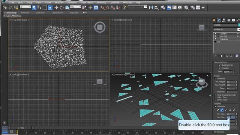The width and height of the screenshot is (240, 135).
Task: Click the Perspective viewport label
Action: coord(120,75)
